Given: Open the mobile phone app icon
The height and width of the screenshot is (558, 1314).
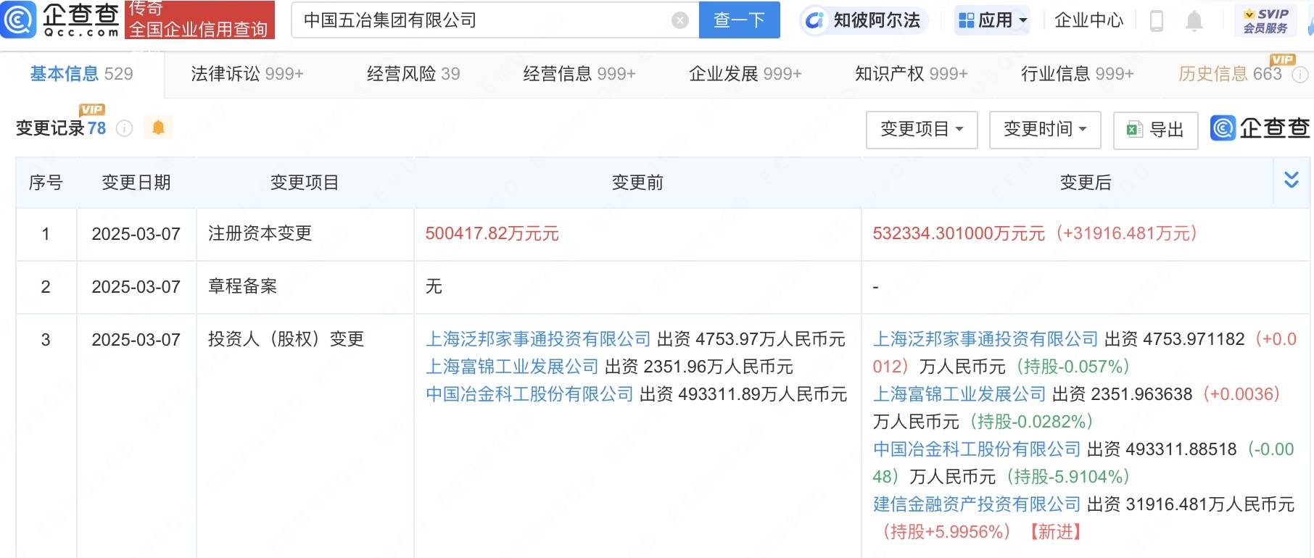Looking at the screenshot, I should 1157,21.
